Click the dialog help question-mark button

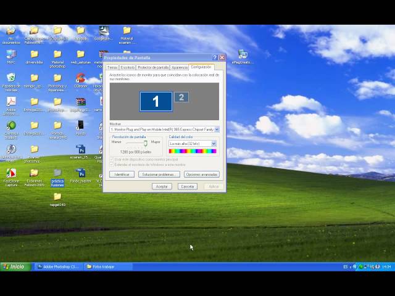point(215,57)
